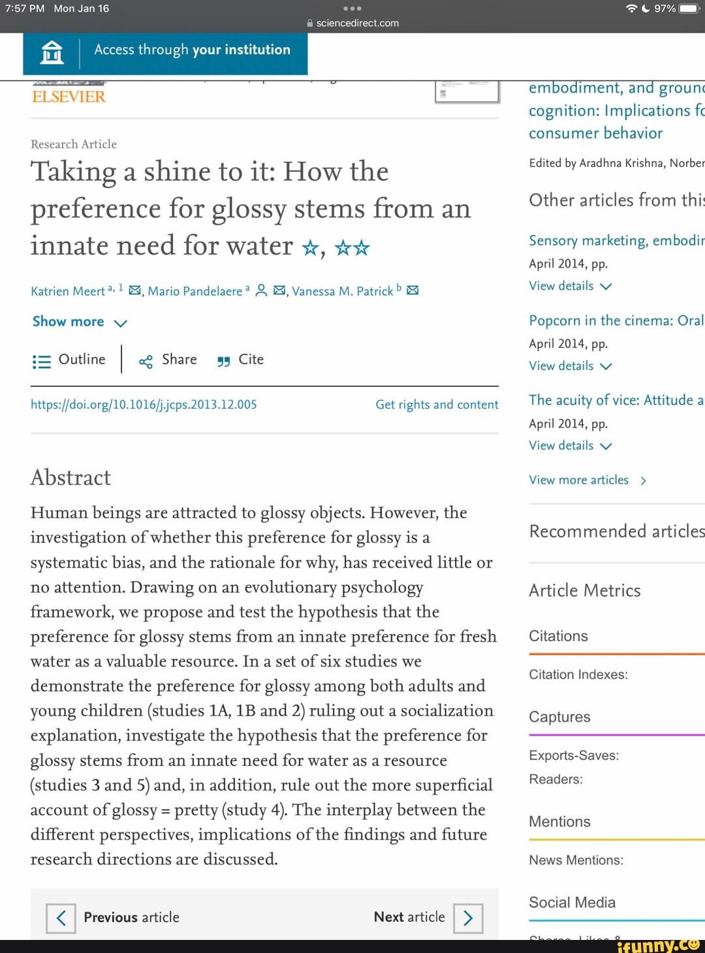Click Get rights and content link
The height and width of the screenshot is (953, 705).
pos(437,405)
